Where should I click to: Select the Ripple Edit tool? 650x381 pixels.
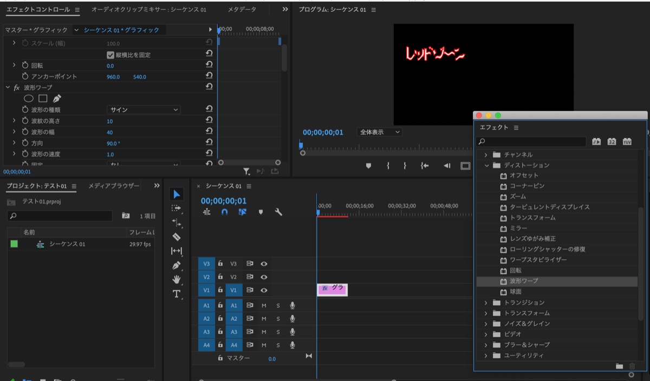tap(177, 222)
